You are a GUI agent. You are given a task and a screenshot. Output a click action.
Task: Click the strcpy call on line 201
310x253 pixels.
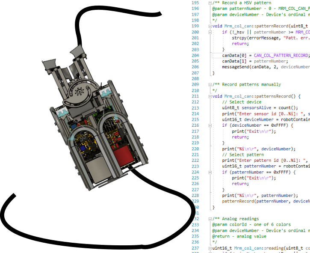pos(239,38)
